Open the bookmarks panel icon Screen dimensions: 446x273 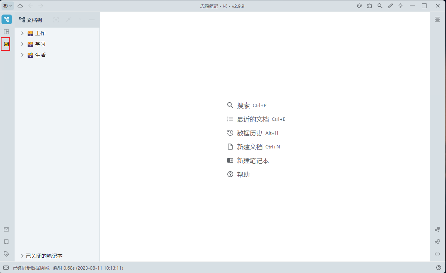click(6, 242)
